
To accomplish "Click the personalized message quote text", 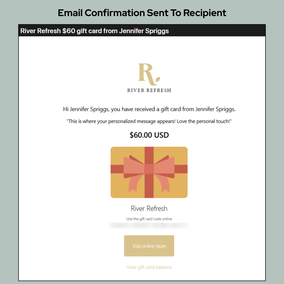I will (x=149, y=121).
